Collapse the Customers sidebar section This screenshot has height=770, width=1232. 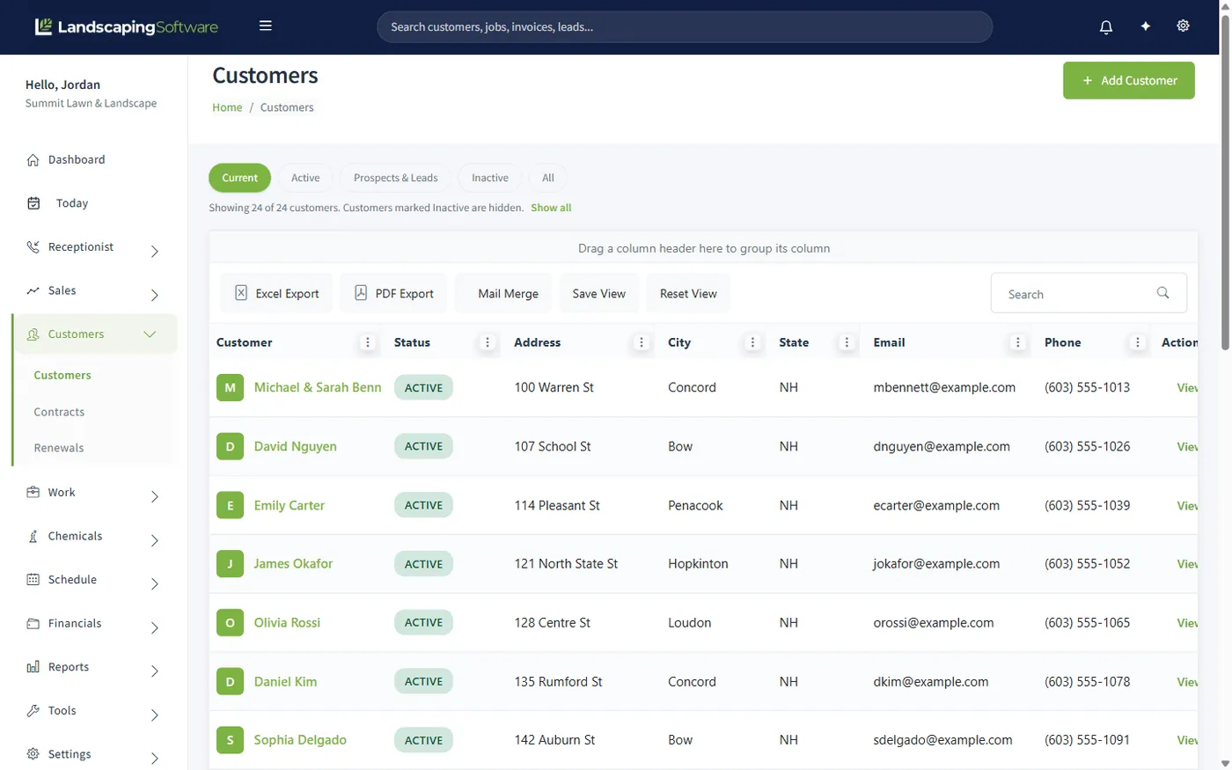[150, 334]
